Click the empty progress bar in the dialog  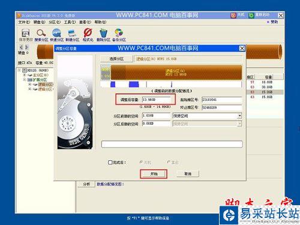click(x=172, y=144)
